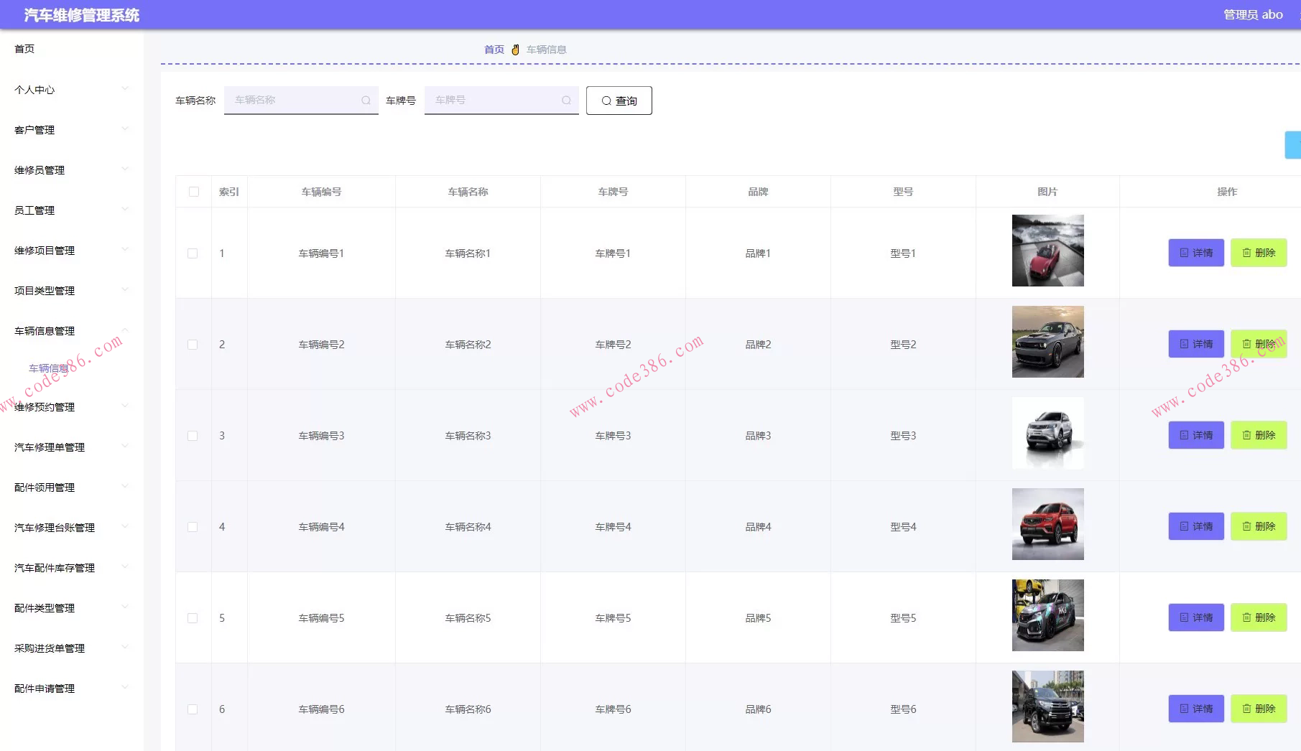Click the search icon in 车辆名称 field
This screenshot has width=1301, height=751.
(x=366, y=101)
